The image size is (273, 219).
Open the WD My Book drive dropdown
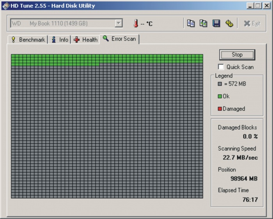point(66,23)
